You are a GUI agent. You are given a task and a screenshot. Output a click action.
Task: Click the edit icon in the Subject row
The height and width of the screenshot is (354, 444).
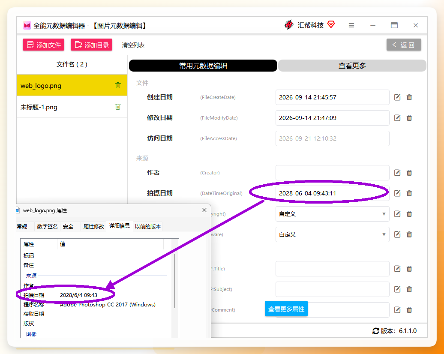397,289
